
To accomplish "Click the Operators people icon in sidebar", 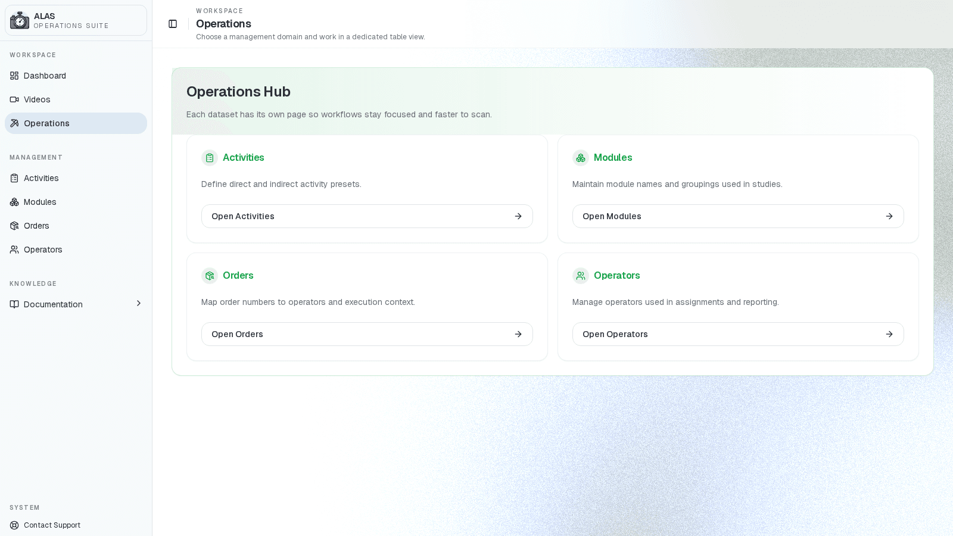I will [14, 250].
